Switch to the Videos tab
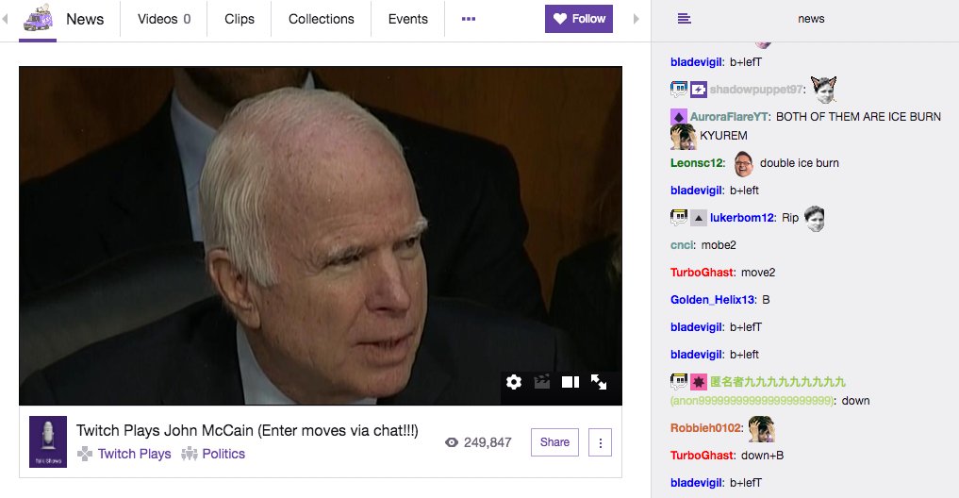The image size is (959, 498). coord(164,19)
